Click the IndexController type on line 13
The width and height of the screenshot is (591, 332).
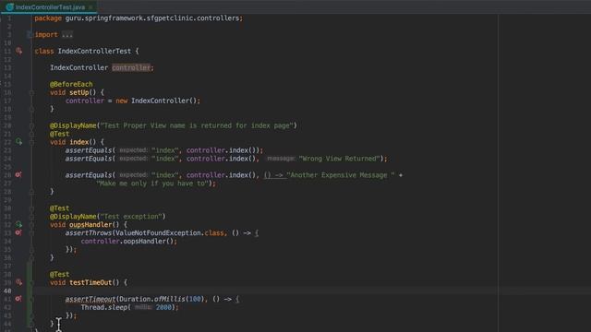tap(79, 67)
